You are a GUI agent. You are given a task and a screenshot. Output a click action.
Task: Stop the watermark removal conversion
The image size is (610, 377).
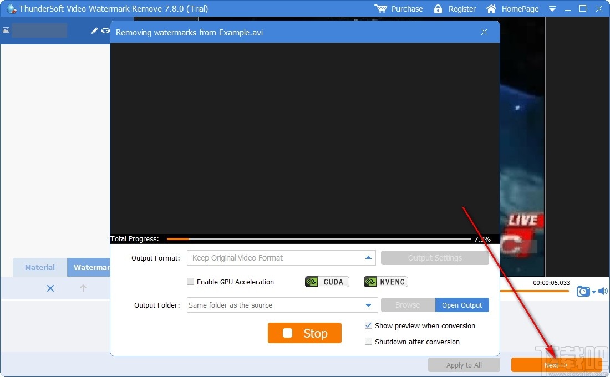pyautogui.click(x=304, y=333)
